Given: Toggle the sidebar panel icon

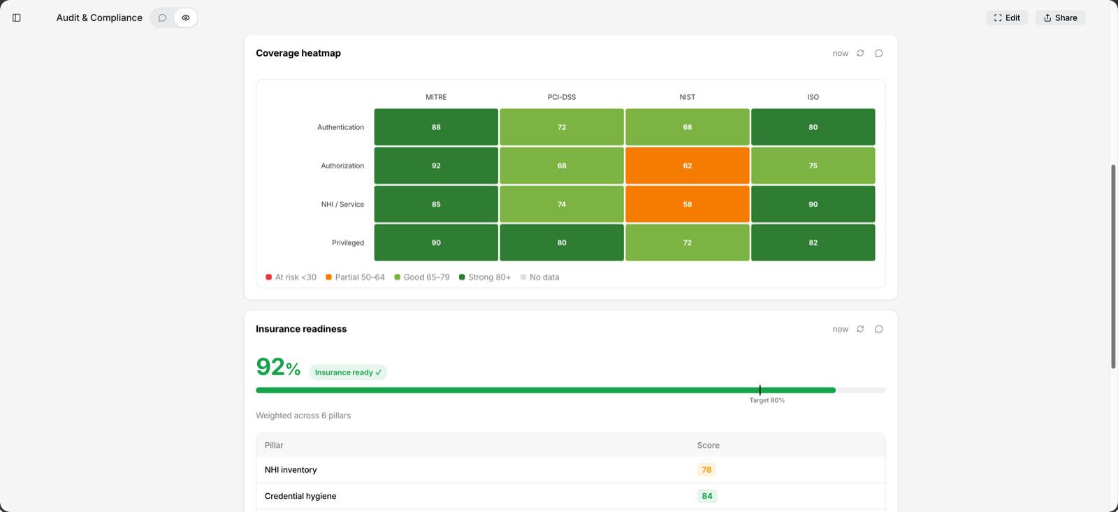Looking at the screenshot, I should (17, 17).
